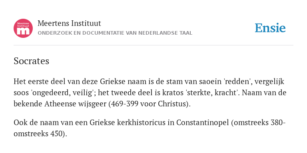The image size is (307, 153).
Task: Click the word 'soos' in second line
Action: (x=20, y=93)
